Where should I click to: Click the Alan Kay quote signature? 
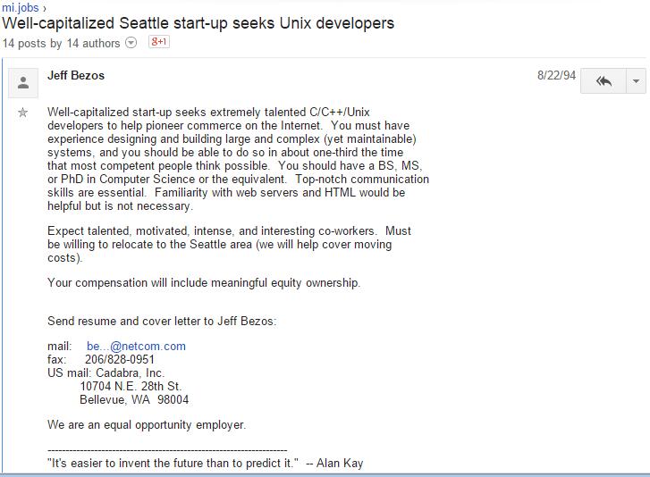coord(205,463)
